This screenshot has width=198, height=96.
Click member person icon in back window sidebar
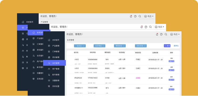tap(23, 45)
